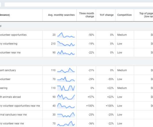Click the YoY change column header
The width and height of the screenshot is (153, 127).
click(x=107, y=15)
